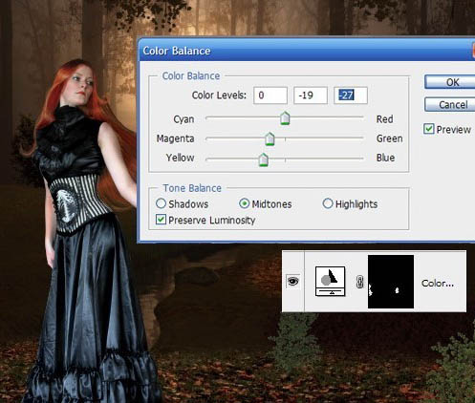Select the black layer mask thumbnail
The height and width of the screenshot is (403, 475).
coord(391,282)
